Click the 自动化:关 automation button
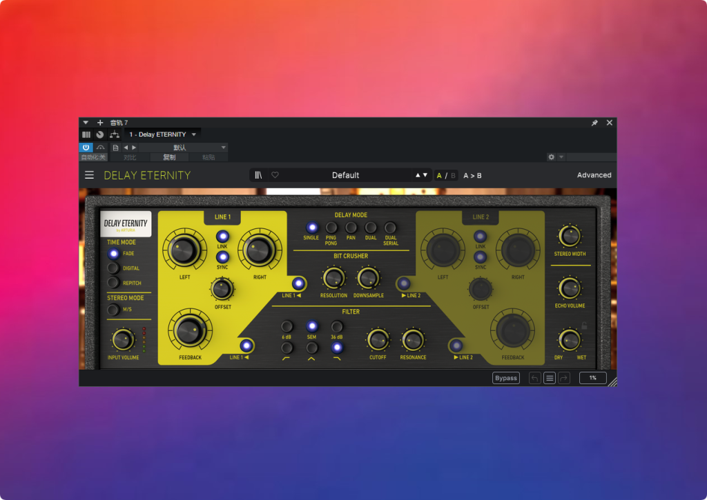Image resolution: width=707 pixels, height=500 pixels. coord(93,157)
